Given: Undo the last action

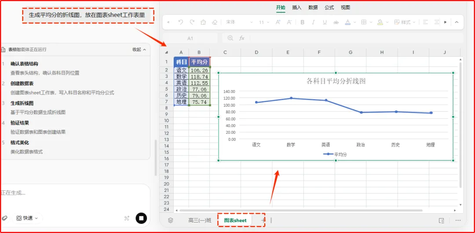Looking at the screenshot, I should click(x=181, y=22).
